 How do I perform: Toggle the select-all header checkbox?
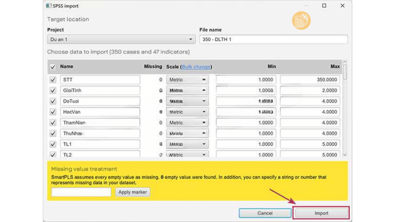pyautogui.click(x=53, y=67)
